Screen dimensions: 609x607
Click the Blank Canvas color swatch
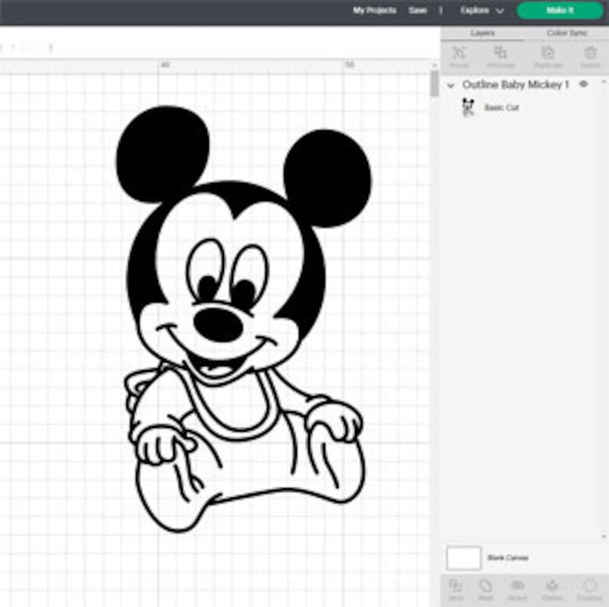[x=463, y=558]
